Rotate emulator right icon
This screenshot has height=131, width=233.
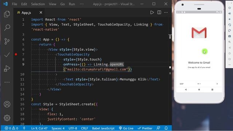(230, 31)
